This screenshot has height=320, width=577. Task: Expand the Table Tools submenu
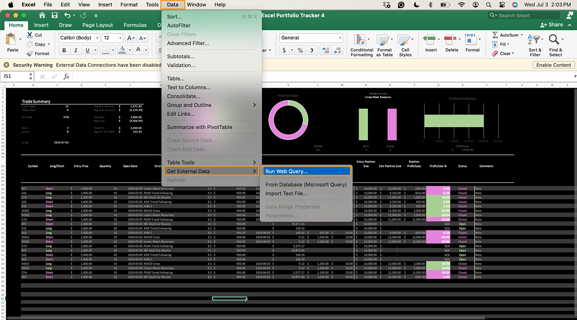coord(212,163)
